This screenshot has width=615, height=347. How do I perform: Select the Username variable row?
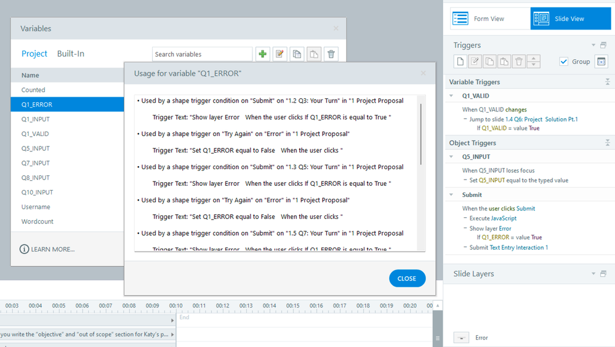click(x=68, y=207)
